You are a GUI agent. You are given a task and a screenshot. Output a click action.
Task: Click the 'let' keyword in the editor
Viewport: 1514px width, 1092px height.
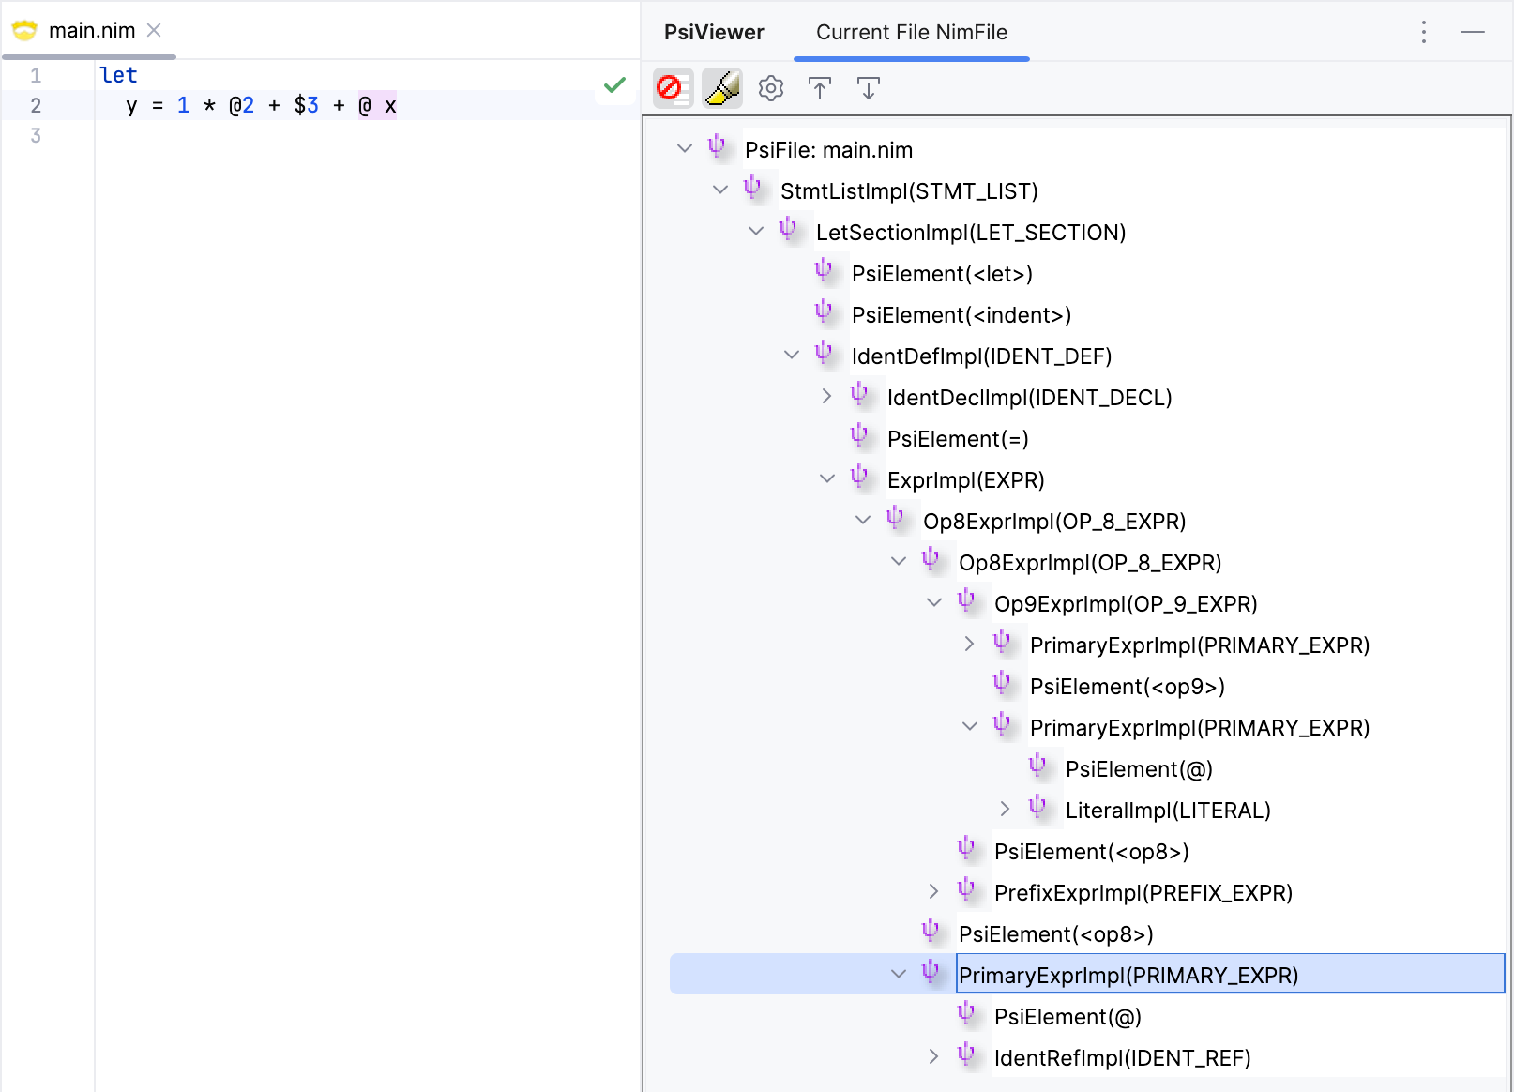click(118, 75)
